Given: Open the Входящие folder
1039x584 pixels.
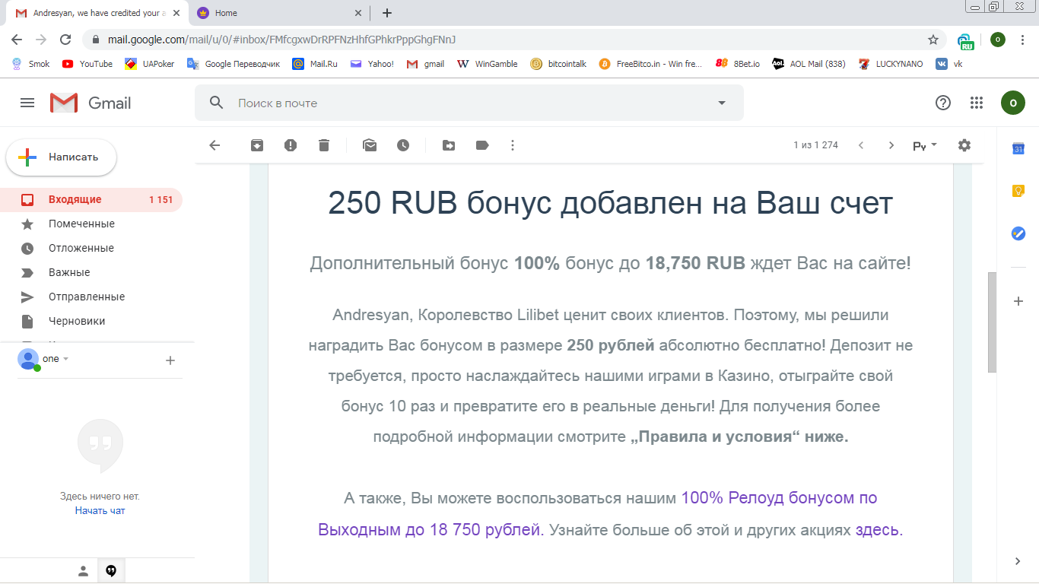Looking at the screenshot, I should pos(91,199).
